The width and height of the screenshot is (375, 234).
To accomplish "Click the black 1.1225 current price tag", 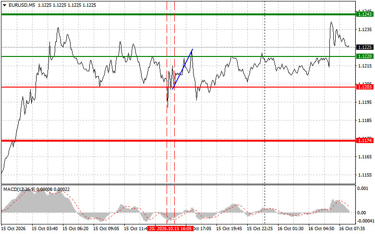I will point(365,47).
